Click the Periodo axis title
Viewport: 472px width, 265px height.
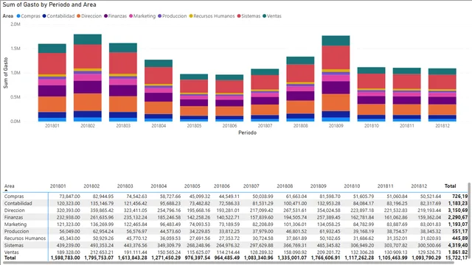[248, 132]
